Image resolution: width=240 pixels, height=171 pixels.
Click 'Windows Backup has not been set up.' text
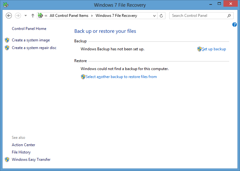113,49
